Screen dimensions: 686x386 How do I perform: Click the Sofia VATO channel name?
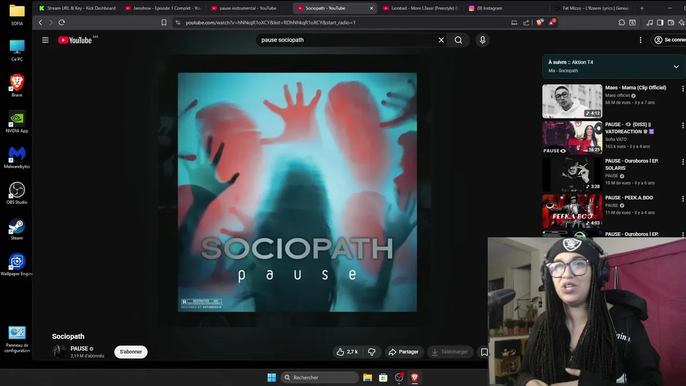(616, 139)
